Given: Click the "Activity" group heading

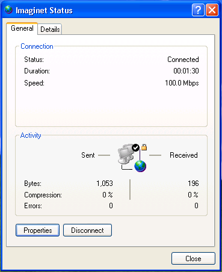Looking at the screenshot, I should (x=31, y=135).
